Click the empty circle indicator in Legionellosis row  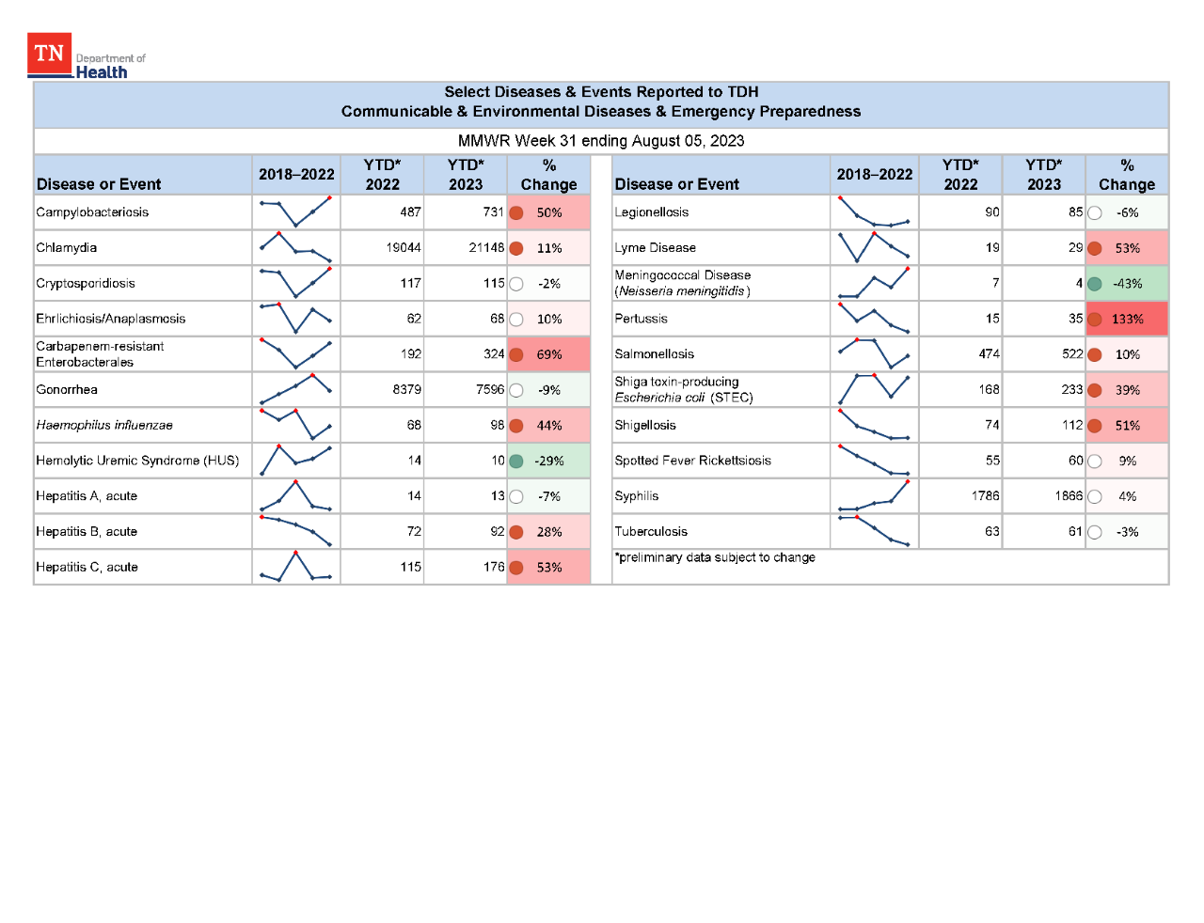click(x=1095, y=213)
